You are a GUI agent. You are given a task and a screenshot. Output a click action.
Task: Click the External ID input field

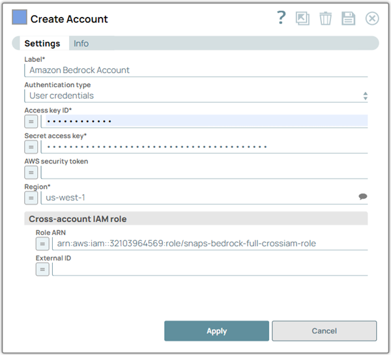(210, 269)
